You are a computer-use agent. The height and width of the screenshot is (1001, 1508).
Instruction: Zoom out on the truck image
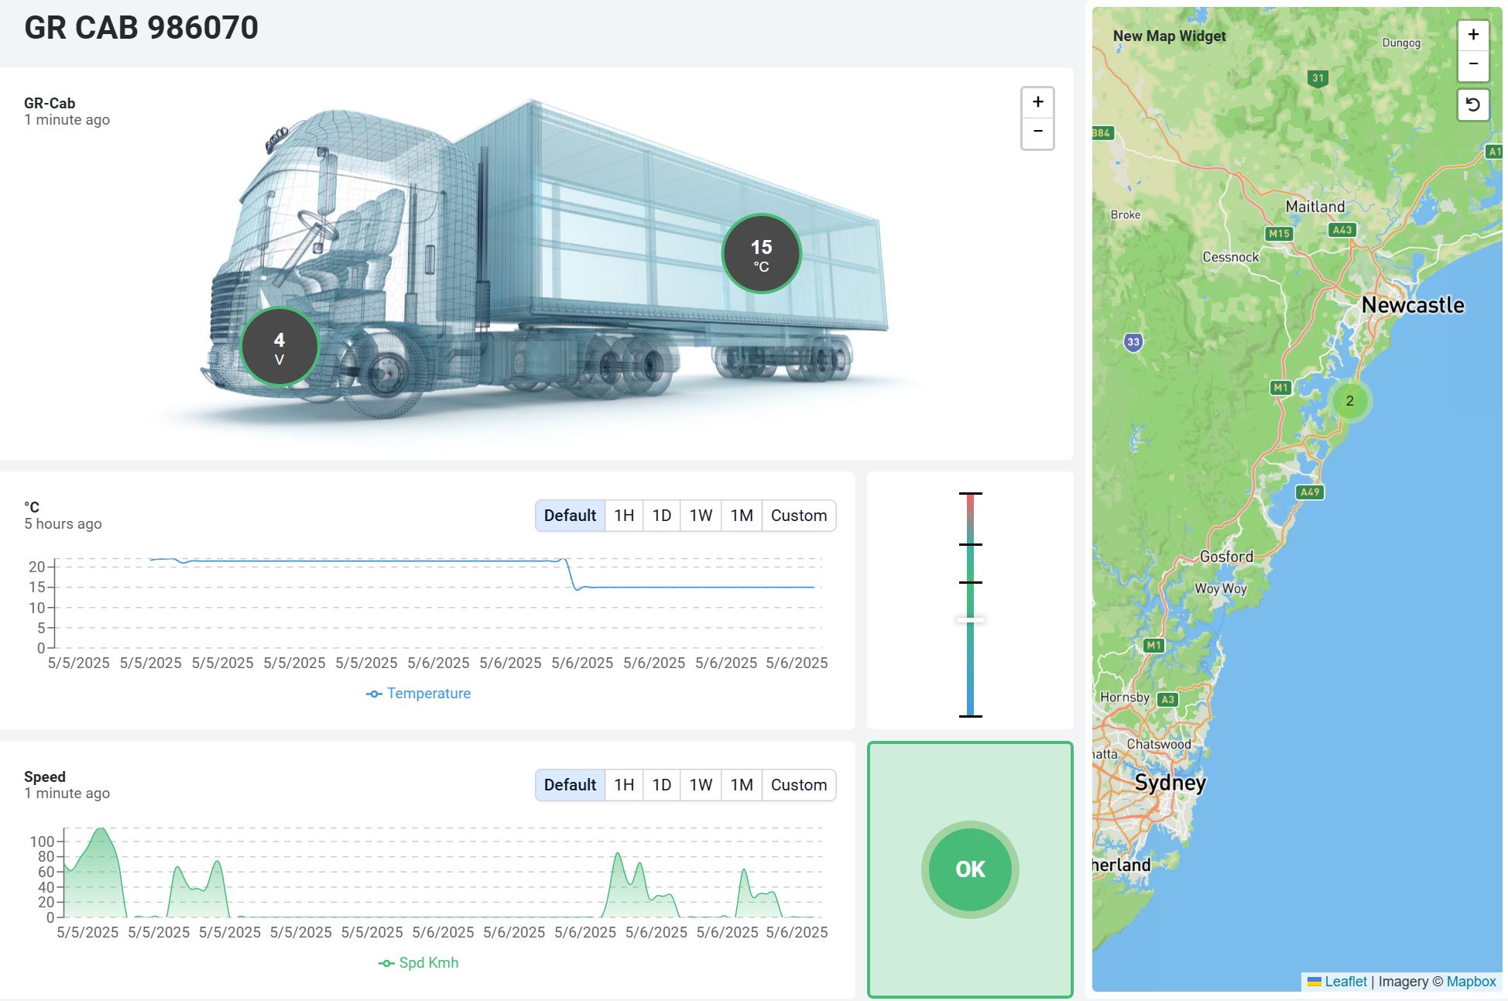click(x=1037, y=132)
